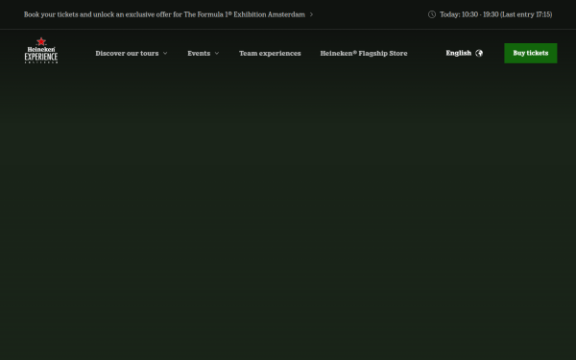
Task: Click the clock icon beside opening hours
Action: point(432,14)
